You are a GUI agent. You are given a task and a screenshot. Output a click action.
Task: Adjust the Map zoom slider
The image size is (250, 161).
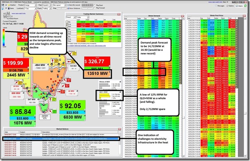pyautogui.click(x=62, y=8)
